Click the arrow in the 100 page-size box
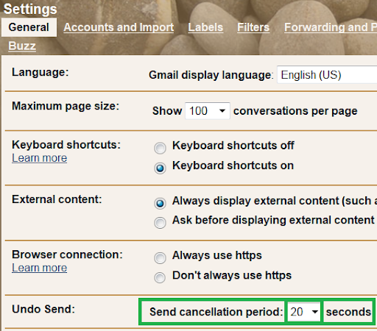Viewport: 377px width, 331px height. click(x=222, y=111)
